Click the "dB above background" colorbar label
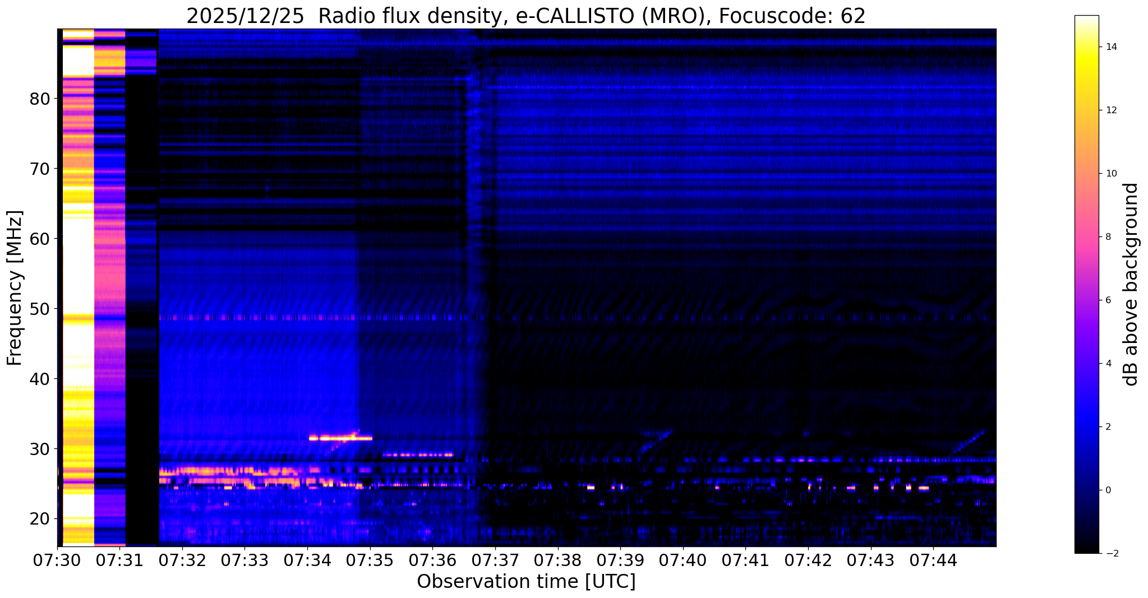The width and height of the screenshot is (1148, 598). 1131,284
